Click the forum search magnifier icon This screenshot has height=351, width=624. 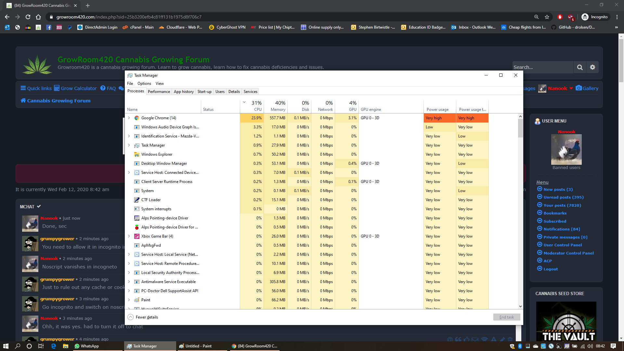tap(580, 67)
